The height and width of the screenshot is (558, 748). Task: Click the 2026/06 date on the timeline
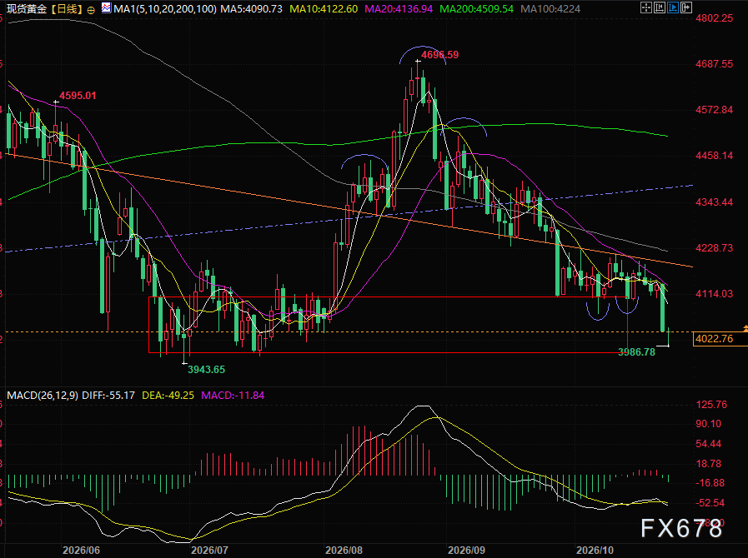pos(81,551)
